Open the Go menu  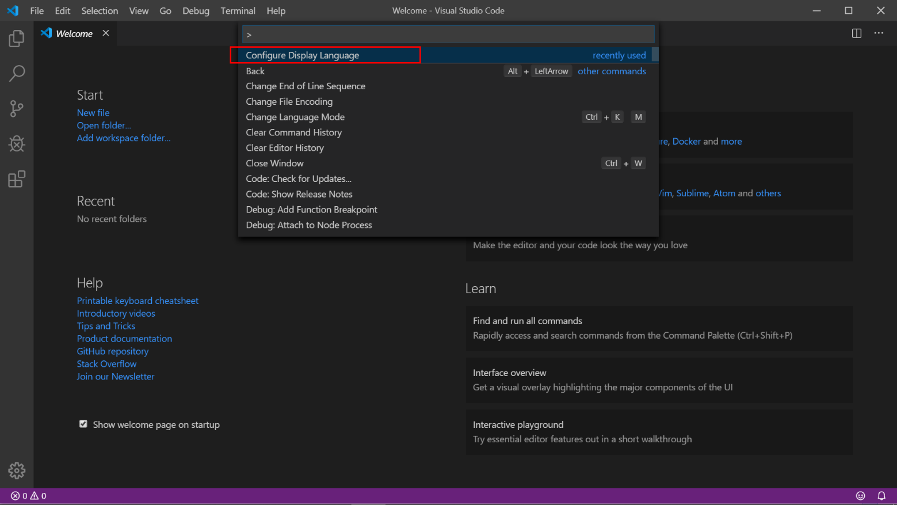165,10
